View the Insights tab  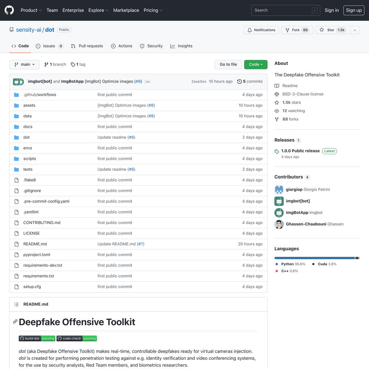181,46
